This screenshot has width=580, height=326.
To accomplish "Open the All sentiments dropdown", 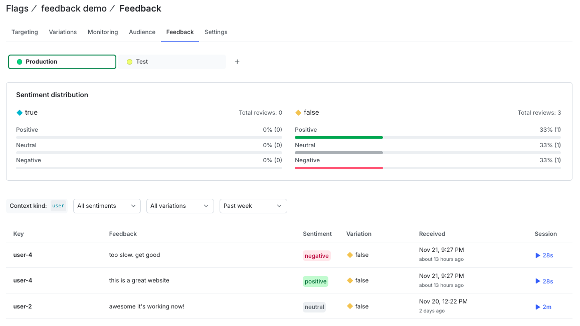I will [106, 206].
